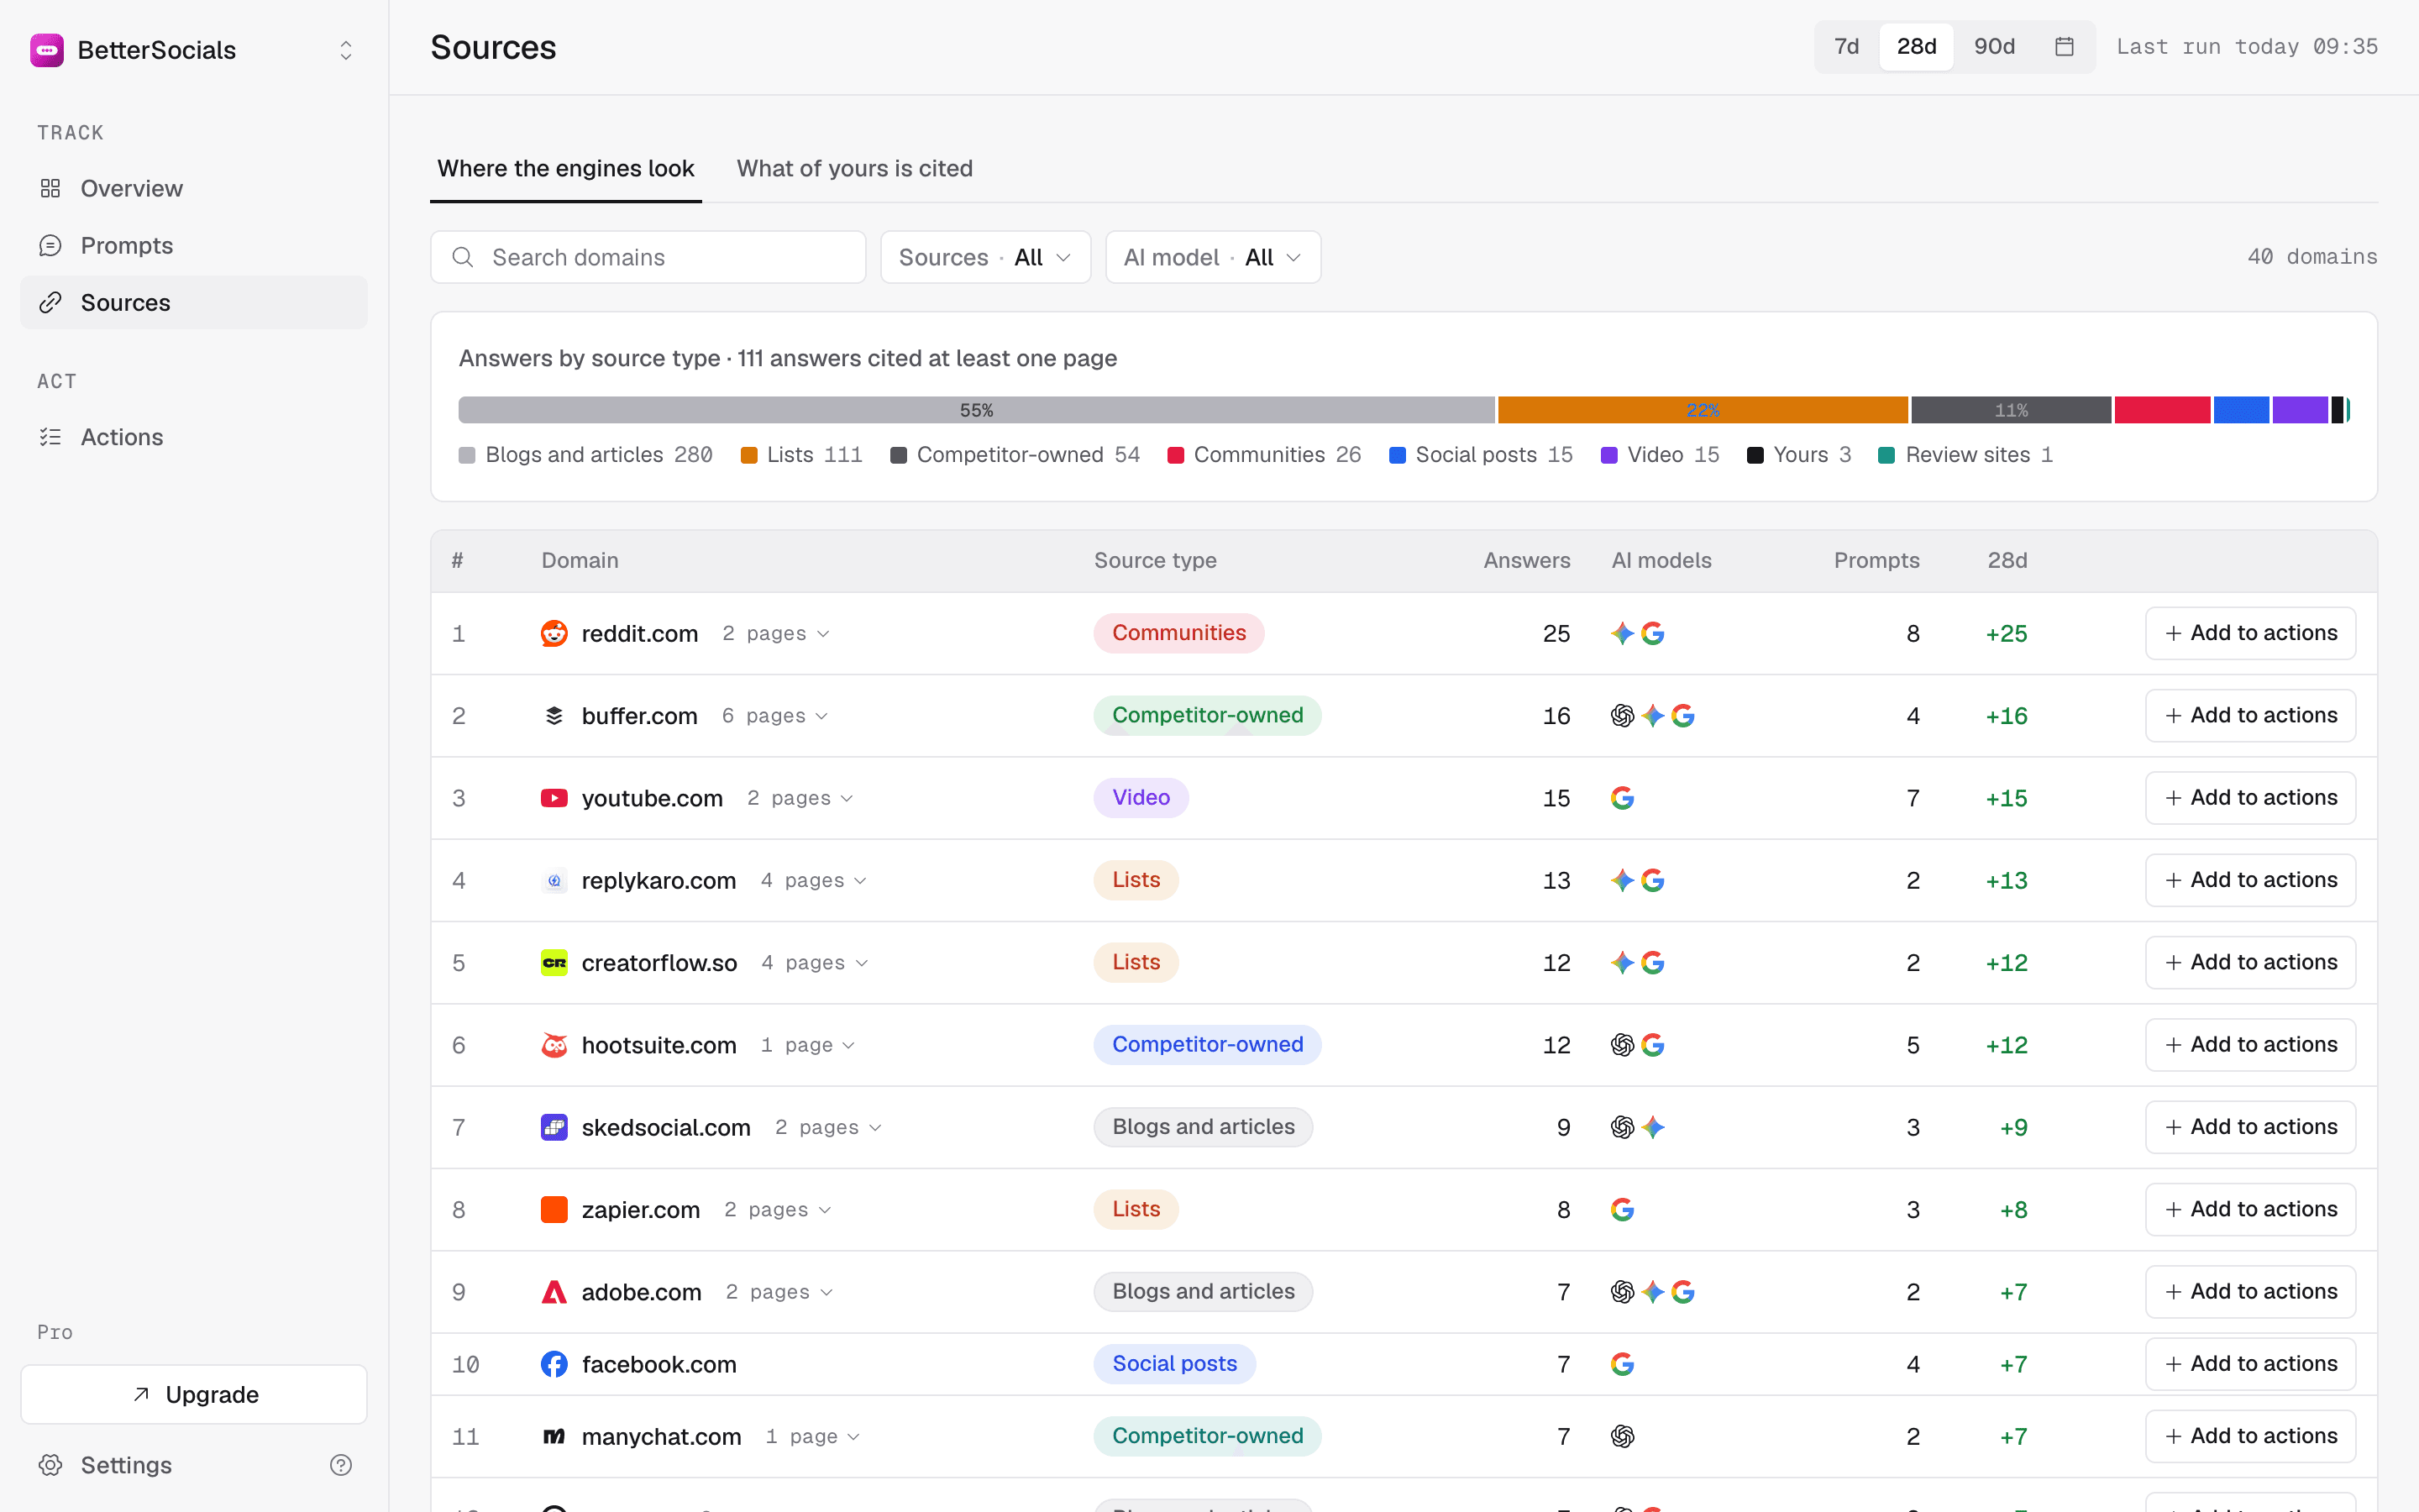This screenshot has height=1512, width=2419.
Task: Open the AI model filter dropdown
Action: tap(1214, 257)
